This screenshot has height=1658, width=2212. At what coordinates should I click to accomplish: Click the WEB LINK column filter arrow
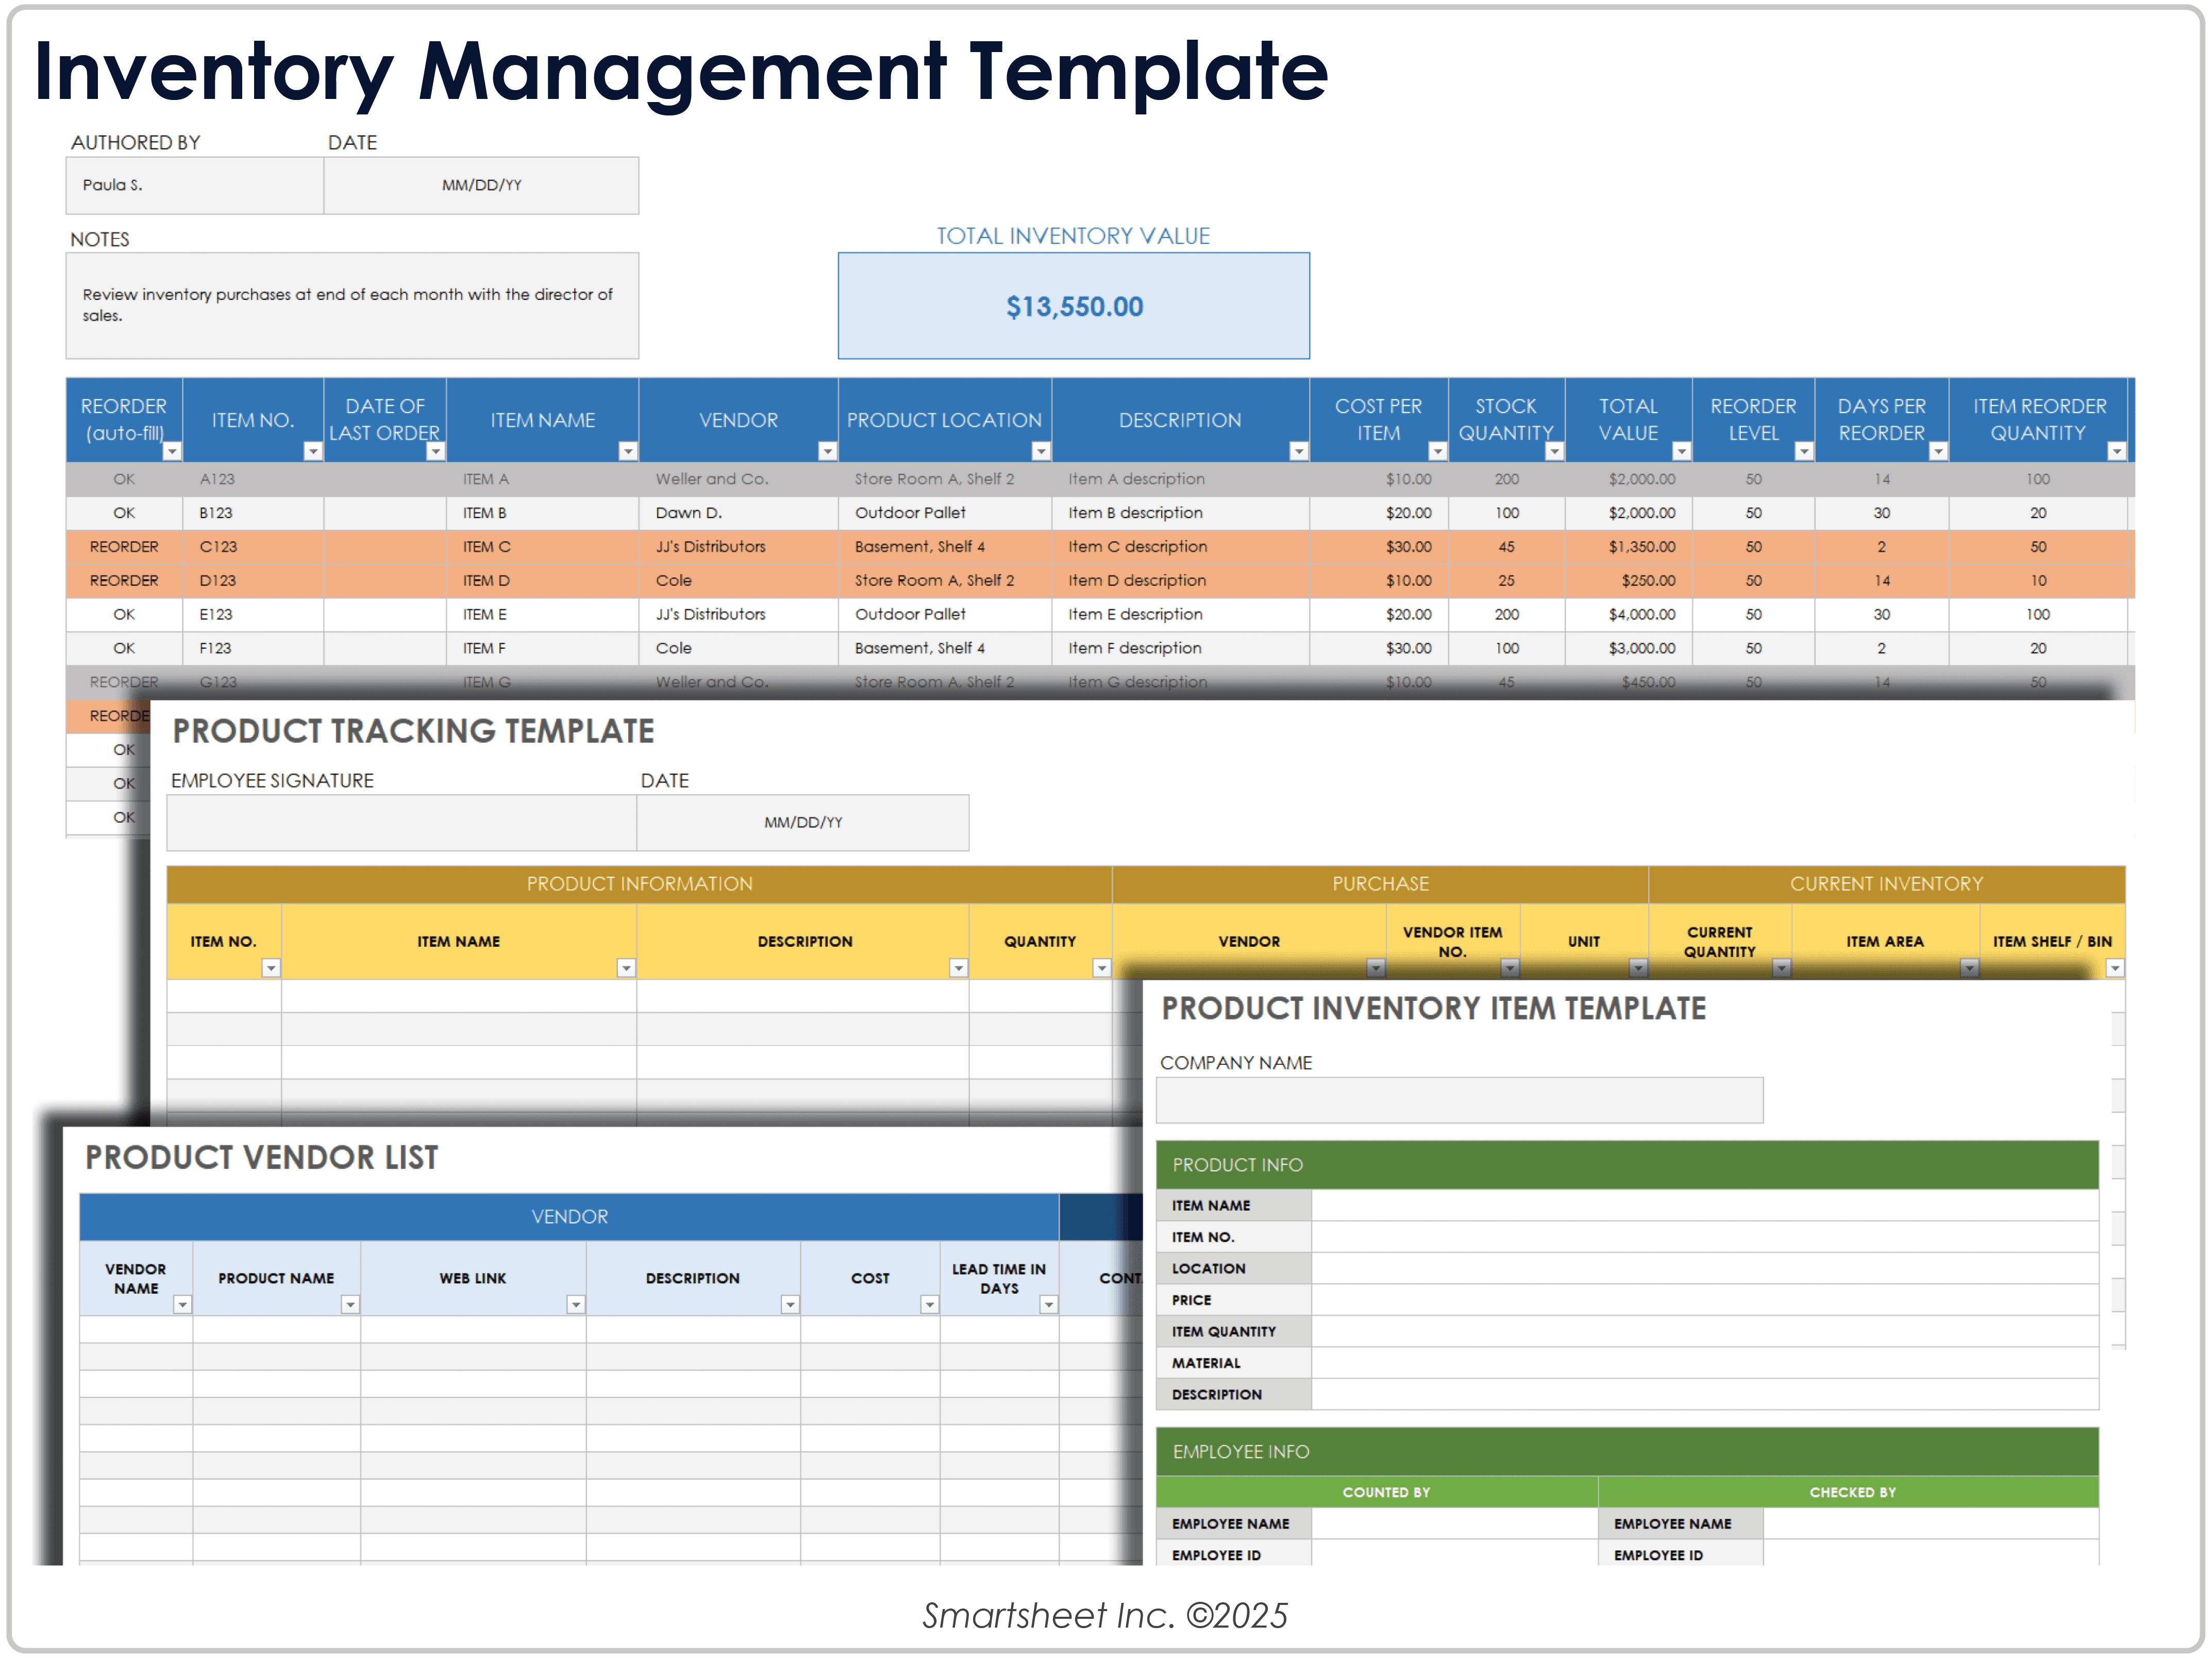(x=576, y=1305)
